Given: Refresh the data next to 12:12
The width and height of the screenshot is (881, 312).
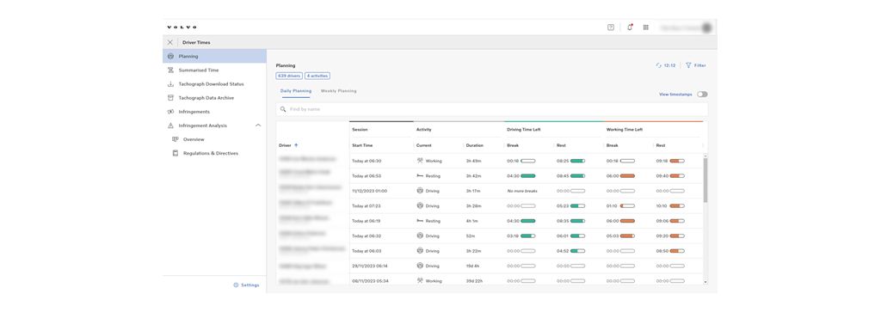Looking at the screenshot, I should tap(658, 65).
